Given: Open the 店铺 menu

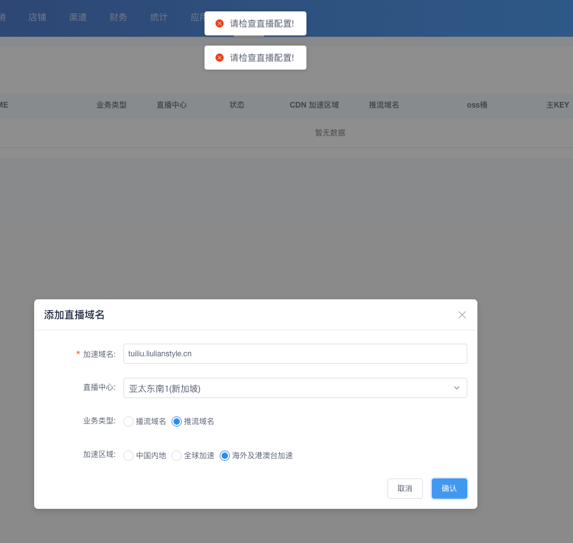Looking at the screenshot, I should pos(37,17).
